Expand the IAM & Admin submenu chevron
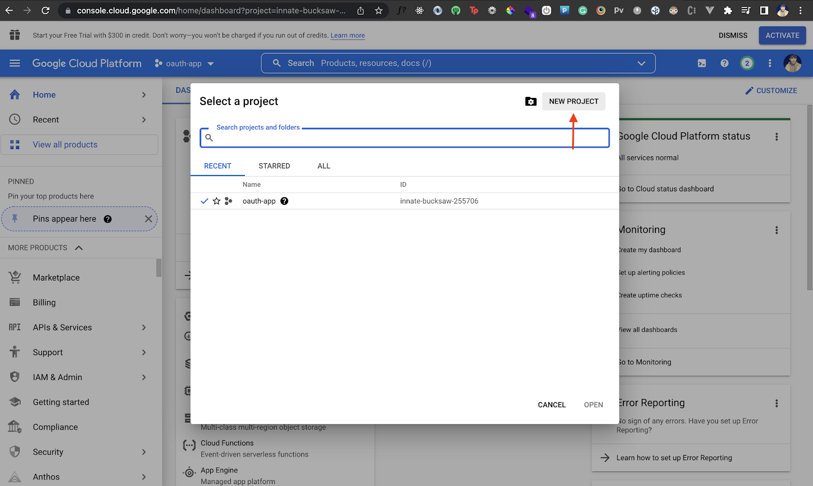This screenshot has width=813, height=486. click(144, 377)
